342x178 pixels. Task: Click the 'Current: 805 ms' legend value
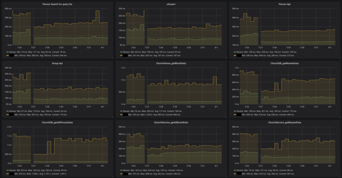tap(174, 114)
